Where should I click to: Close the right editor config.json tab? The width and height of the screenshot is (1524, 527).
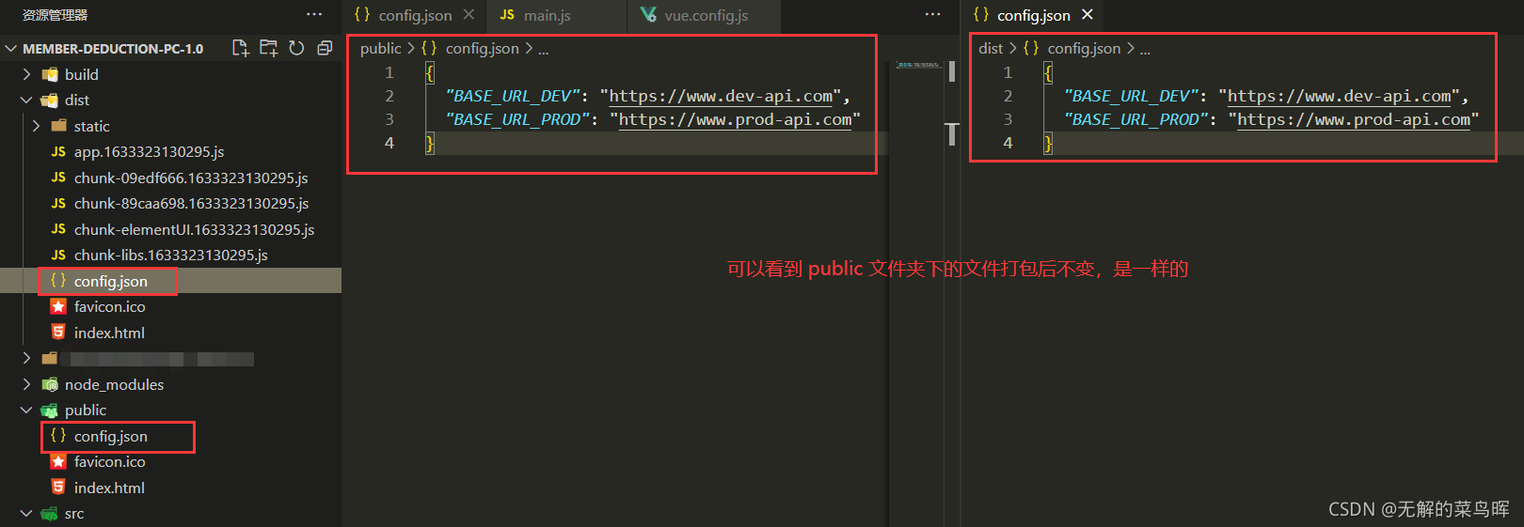1087,15
